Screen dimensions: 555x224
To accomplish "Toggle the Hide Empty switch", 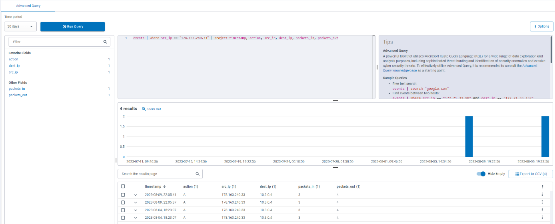I will point(481,174).
